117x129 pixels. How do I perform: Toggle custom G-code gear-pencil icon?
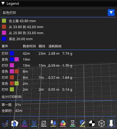coord(82,123)
